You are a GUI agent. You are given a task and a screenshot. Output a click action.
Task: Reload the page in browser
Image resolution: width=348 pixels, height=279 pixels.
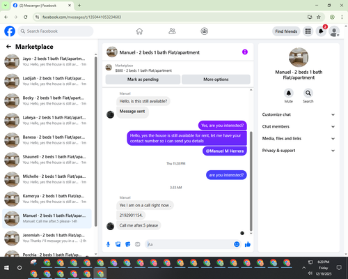[26, 17]
